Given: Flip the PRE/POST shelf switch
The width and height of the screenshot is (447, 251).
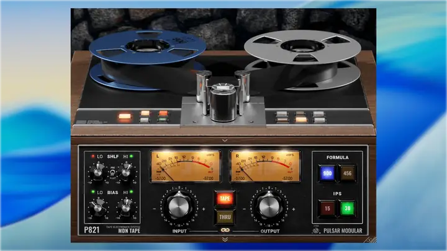Looking at the screenshot, I should pos(112,173).
